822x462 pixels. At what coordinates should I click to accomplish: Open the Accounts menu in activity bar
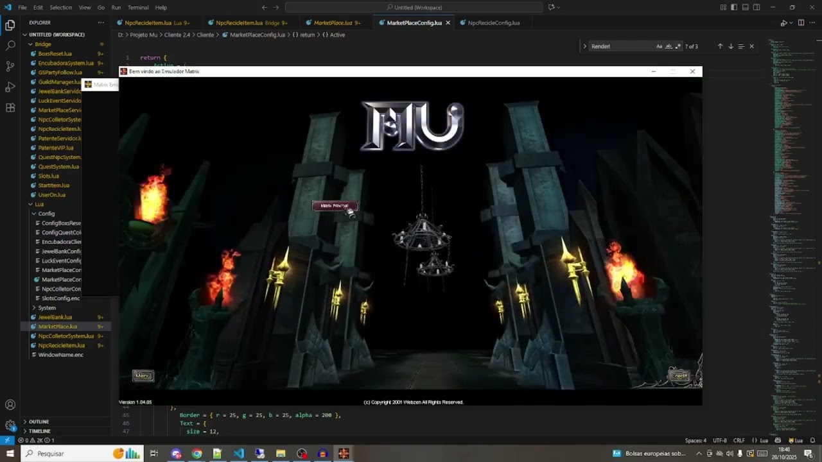[x=10, y=405]
